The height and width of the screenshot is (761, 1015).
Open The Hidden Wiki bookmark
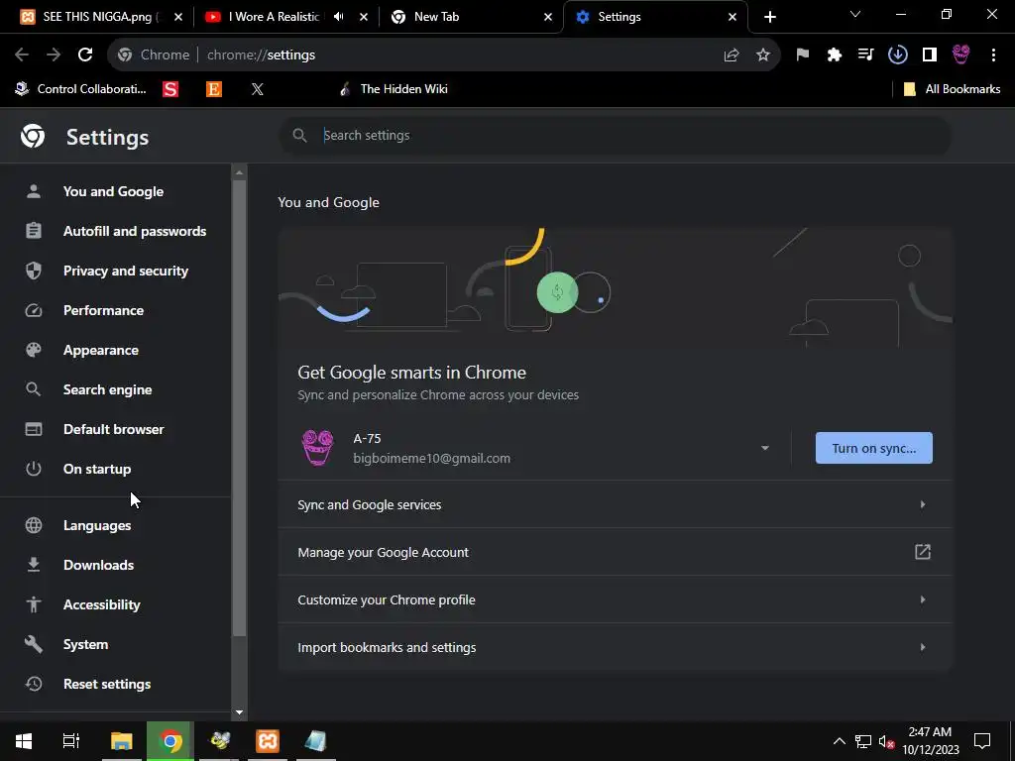(394, 89)
